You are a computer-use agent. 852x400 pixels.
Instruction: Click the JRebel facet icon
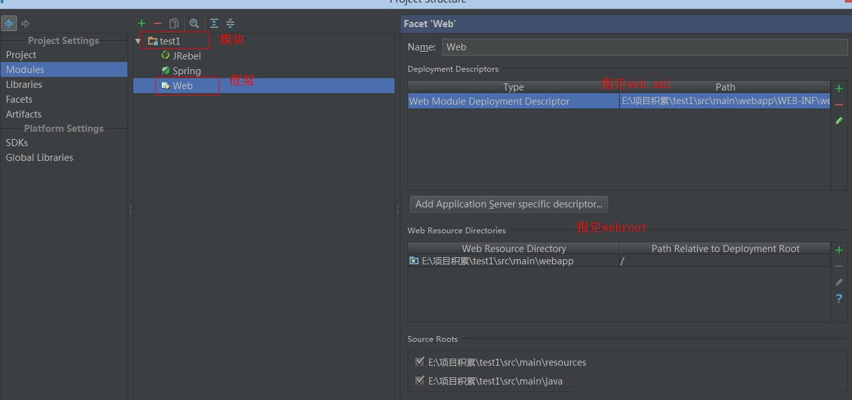166,56
